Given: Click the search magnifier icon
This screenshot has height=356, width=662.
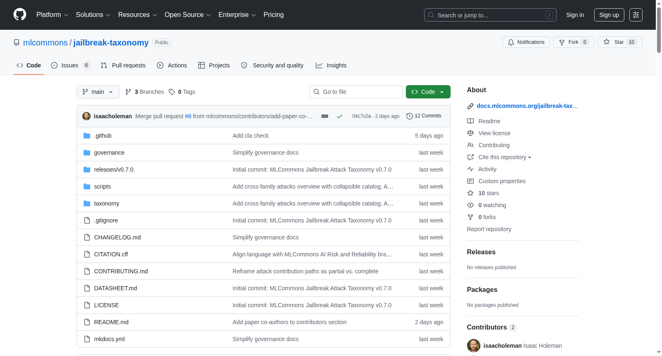Looking at the screenshot, I should (x=431, y=15).
